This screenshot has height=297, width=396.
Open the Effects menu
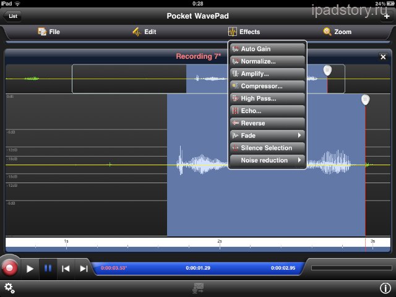tap(244, 32)
